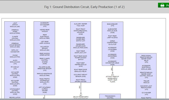Click the 'Steering Wheel Module (SWM)' entry
The image size is (169, 100).
pos(15,32)
